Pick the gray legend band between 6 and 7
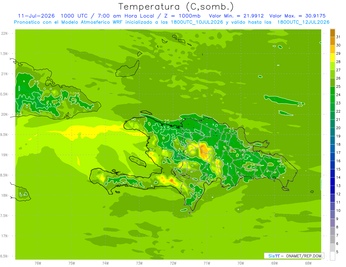The height and width of the screenshot is (267, 346). click(x=332, y=239)
